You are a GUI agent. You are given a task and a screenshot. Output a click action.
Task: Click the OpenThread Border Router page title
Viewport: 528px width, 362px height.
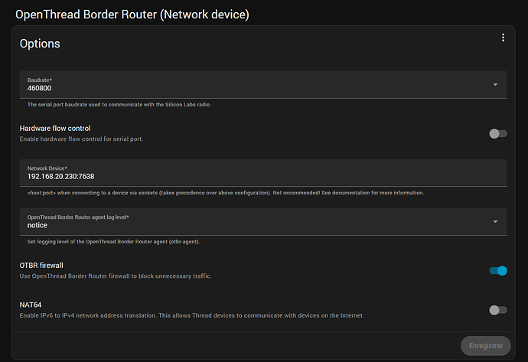click(132, 14)
